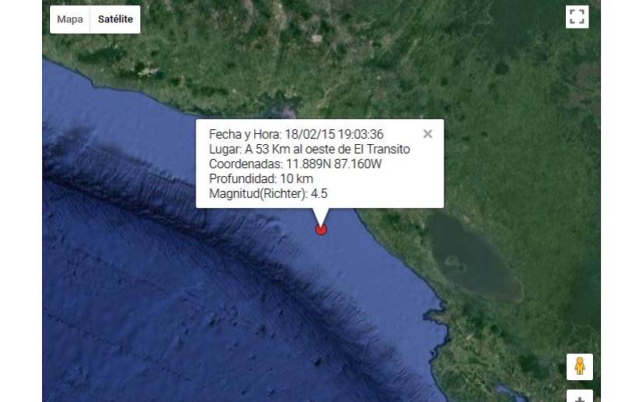Toggle fullscreen map view

577,17
